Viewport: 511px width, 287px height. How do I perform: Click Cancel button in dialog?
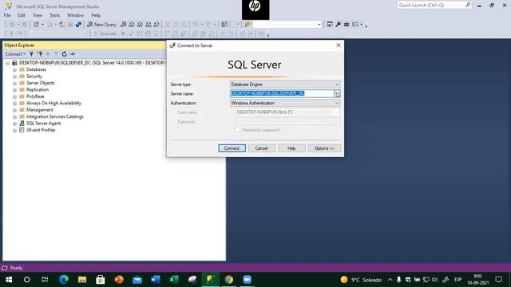262,148
